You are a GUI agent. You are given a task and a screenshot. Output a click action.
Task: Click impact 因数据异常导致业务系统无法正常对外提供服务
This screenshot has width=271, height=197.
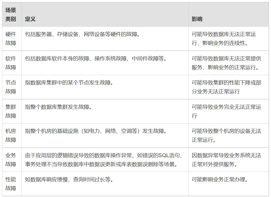[x=227, y=160]
